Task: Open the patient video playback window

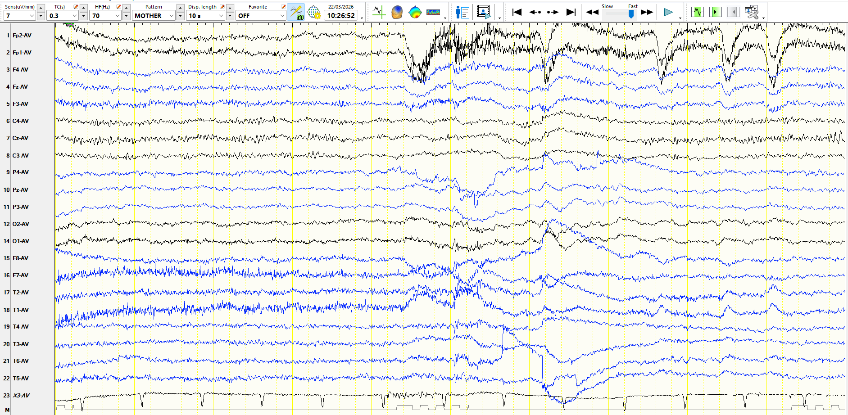Action: tap(484, 12)
